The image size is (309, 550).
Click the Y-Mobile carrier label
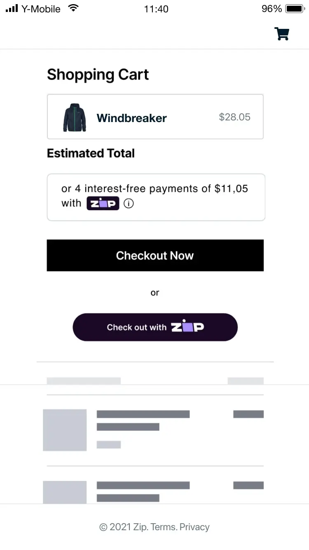(x=41, y=9)
